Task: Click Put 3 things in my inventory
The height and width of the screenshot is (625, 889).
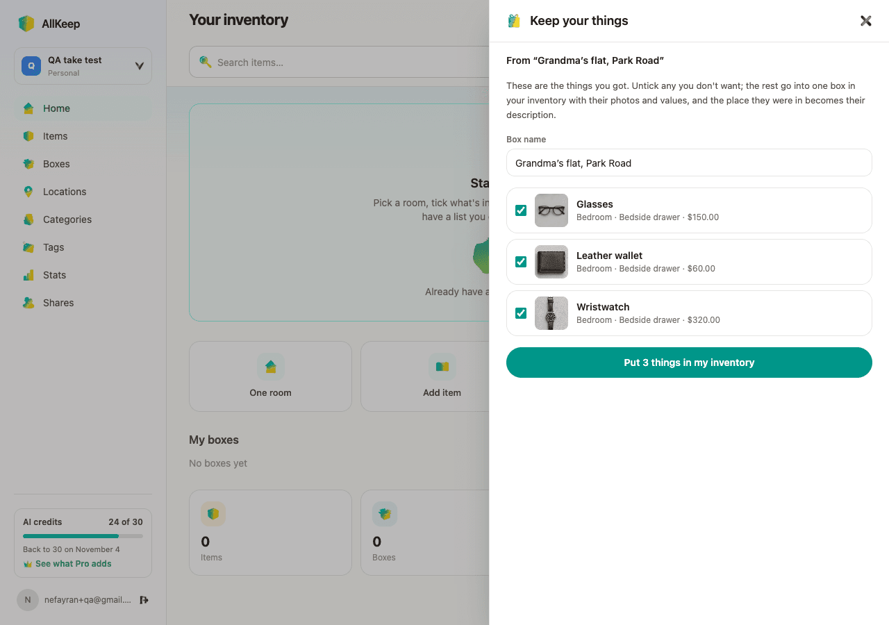Action: (689, 362)
